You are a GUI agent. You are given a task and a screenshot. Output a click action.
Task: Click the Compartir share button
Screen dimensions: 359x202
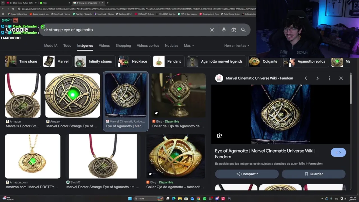pos(247,174)
